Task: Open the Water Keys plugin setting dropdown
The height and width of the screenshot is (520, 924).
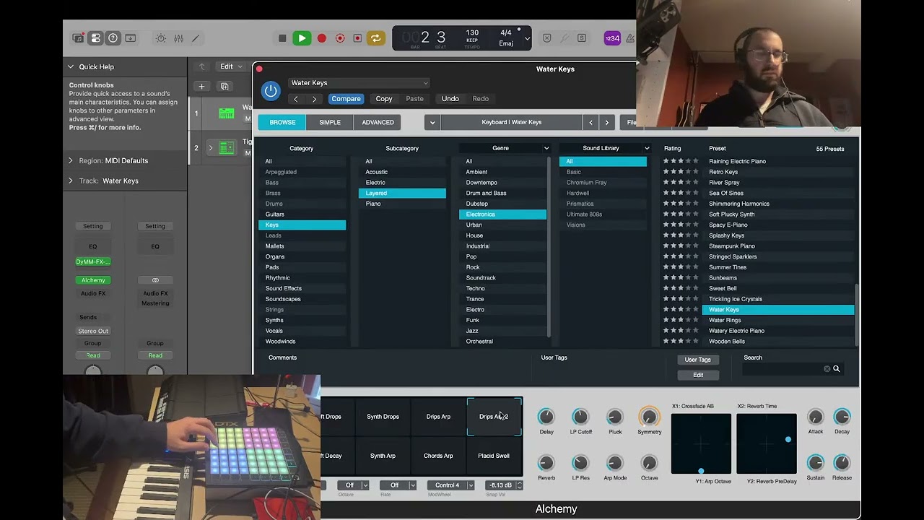Action: pyautogui.click(x=359, y=83)
